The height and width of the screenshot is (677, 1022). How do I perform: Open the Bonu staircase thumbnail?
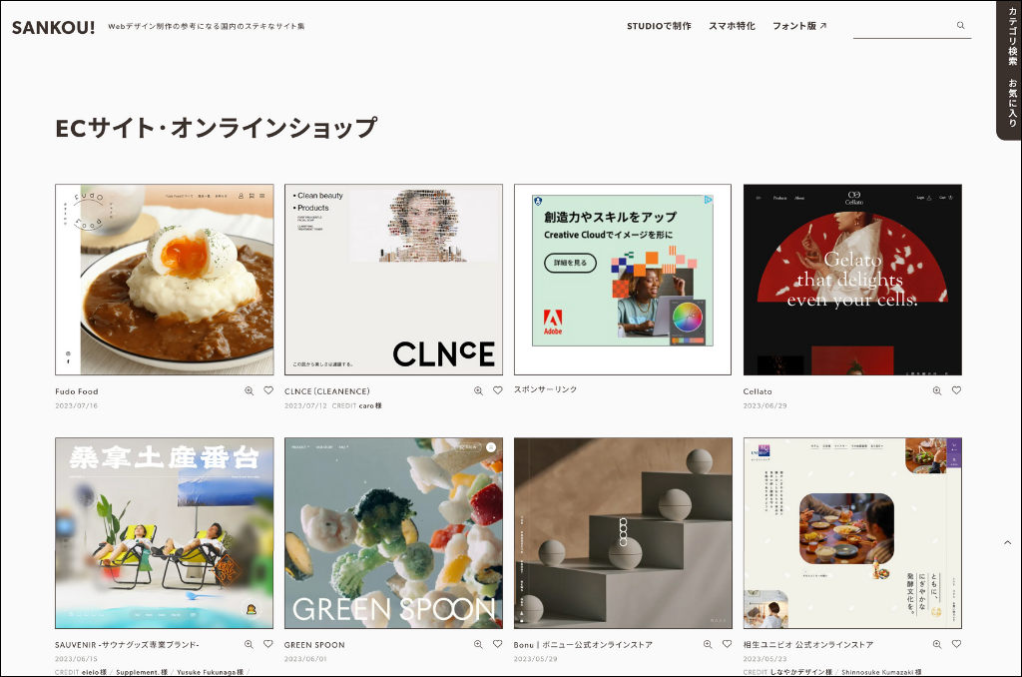[623, 533]
